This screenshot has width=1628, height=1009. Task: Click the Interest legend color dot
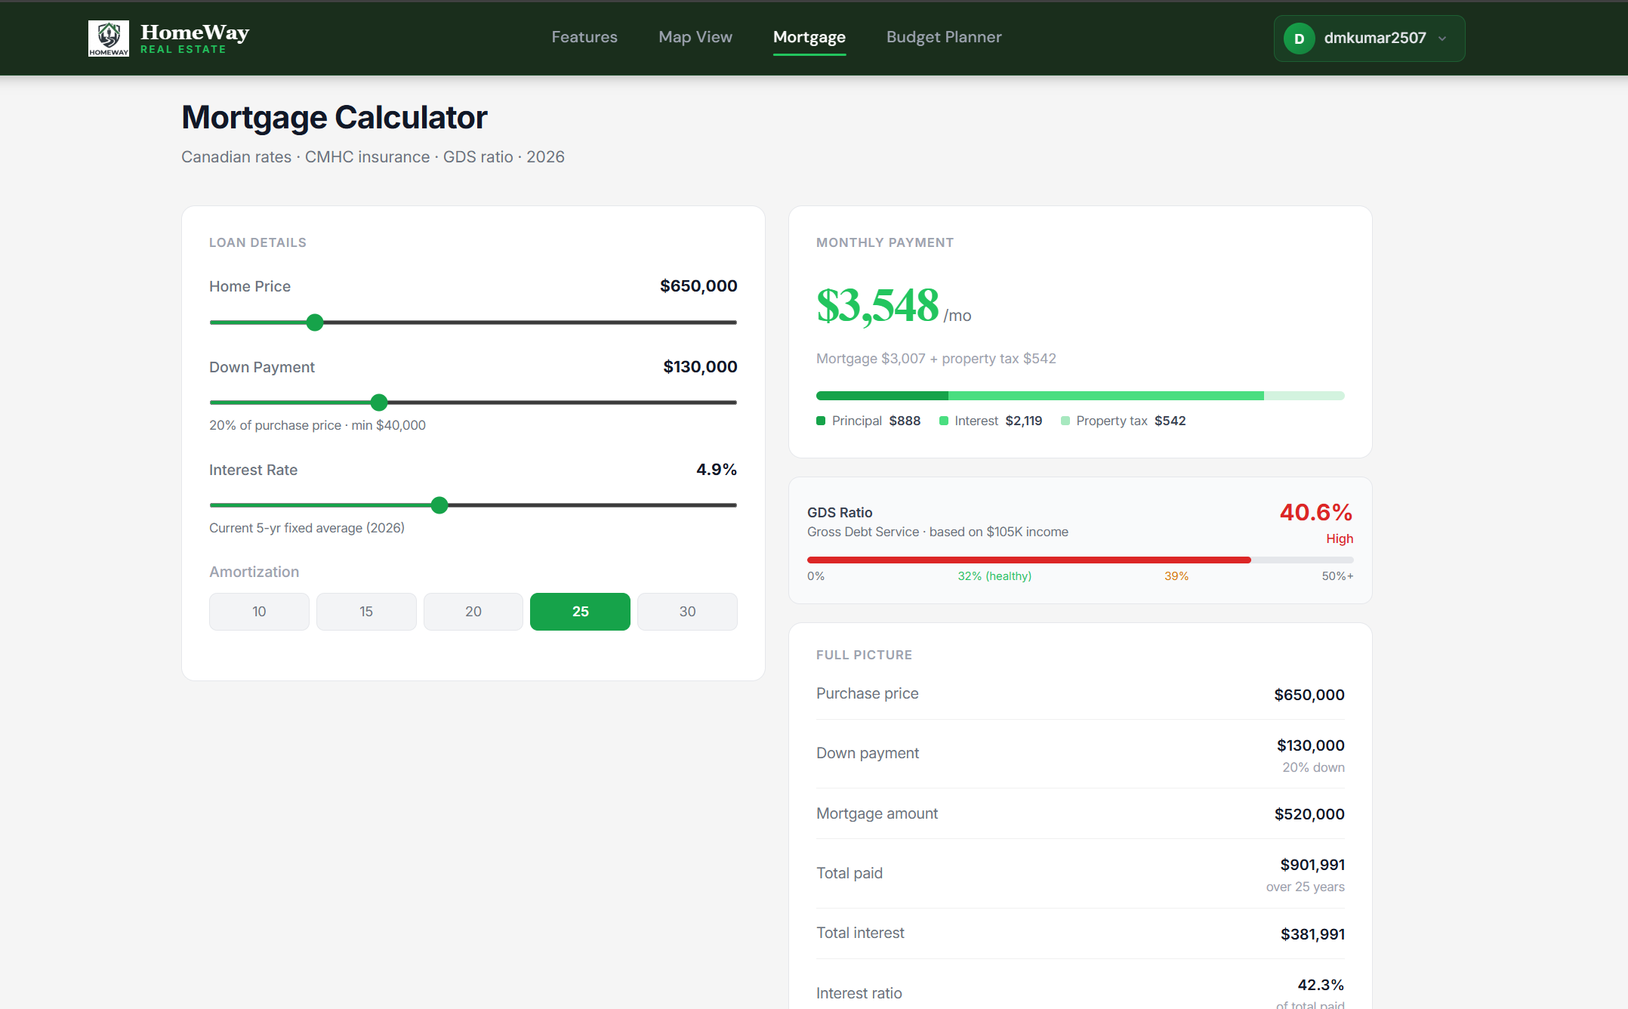[x=943, y=421]
